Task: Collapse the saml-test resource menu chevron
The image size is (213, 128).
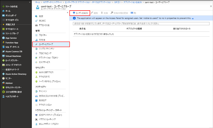Action: tap(67, 12)
